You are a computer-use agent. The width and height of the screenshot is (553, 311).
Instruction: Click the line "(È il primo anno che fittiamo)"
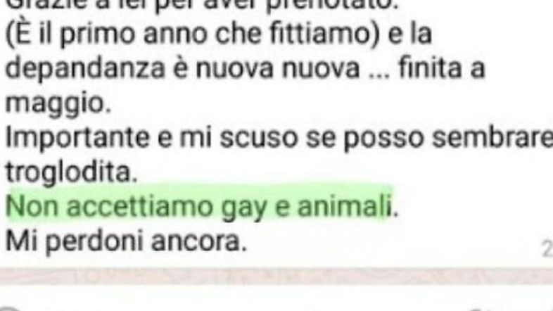pos(219,34)
